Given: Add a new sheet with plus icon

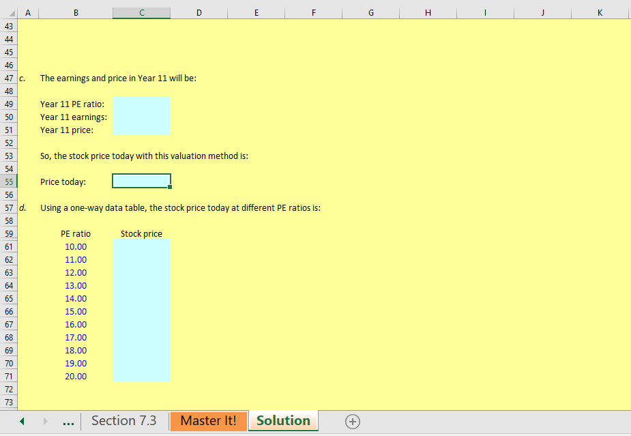Looking at the screenshot, I should 352,422.
